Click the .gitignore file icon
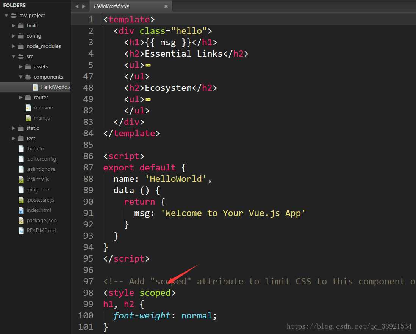 click(21, 189)
